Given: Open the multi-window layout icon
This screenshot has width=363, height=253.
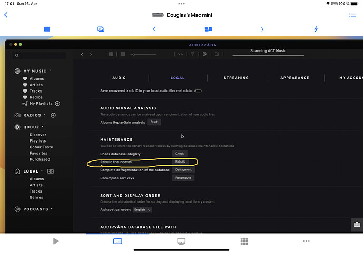Looking at the screenshot, I should (x=208, y=29).
